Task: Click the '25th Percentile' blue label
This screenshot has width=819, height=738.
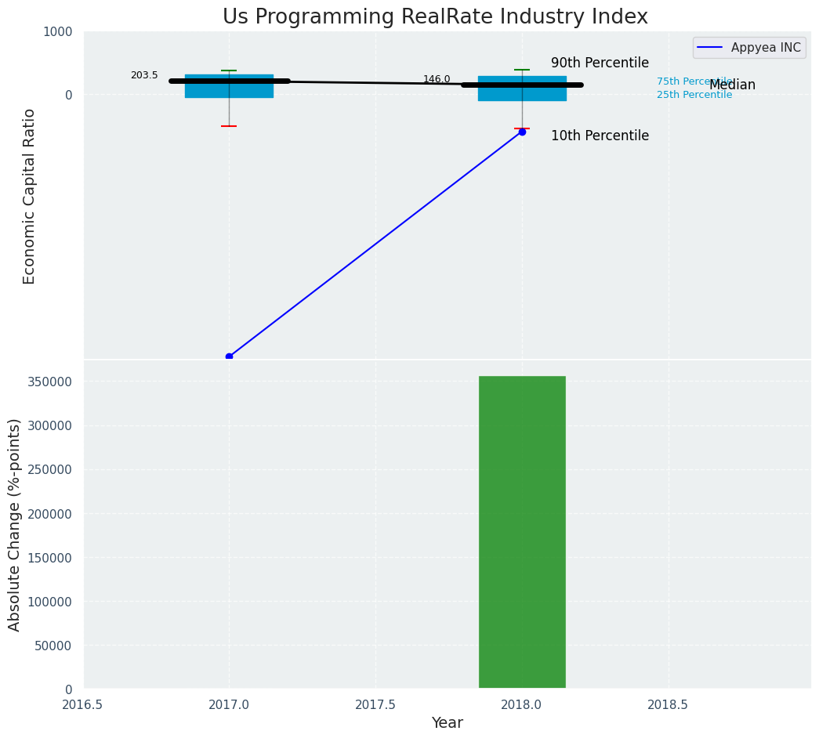Action: [694, 95]
